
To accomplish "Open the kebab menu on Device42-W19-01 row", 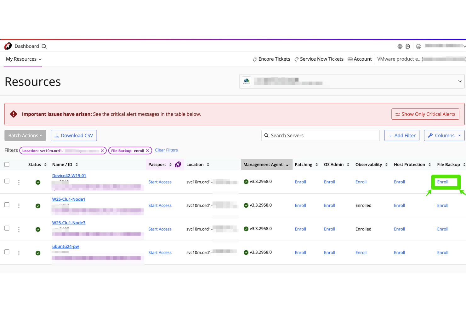I will (x=19, y=182).
